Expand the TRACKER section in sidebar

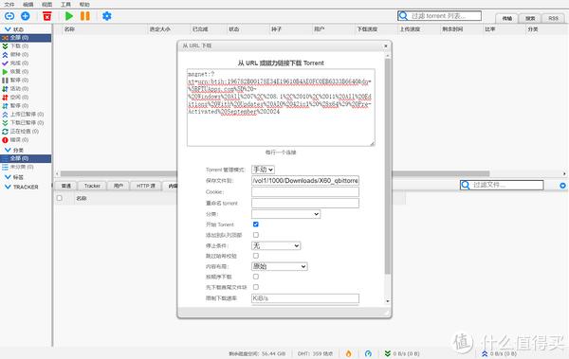coord(8,187)
